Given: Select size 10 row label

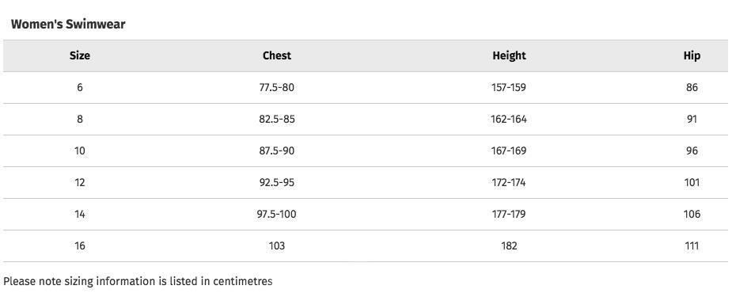Looking at the screenshot, I should pyautogui.click(x=80, y=150).
